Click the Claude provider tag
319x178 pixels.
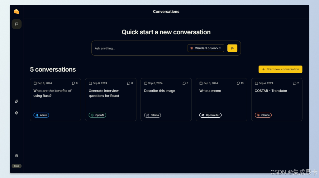pos(263,115)
